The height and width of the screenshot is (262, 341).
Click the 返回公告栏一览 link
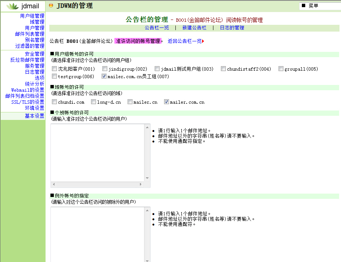coord(185,41)
